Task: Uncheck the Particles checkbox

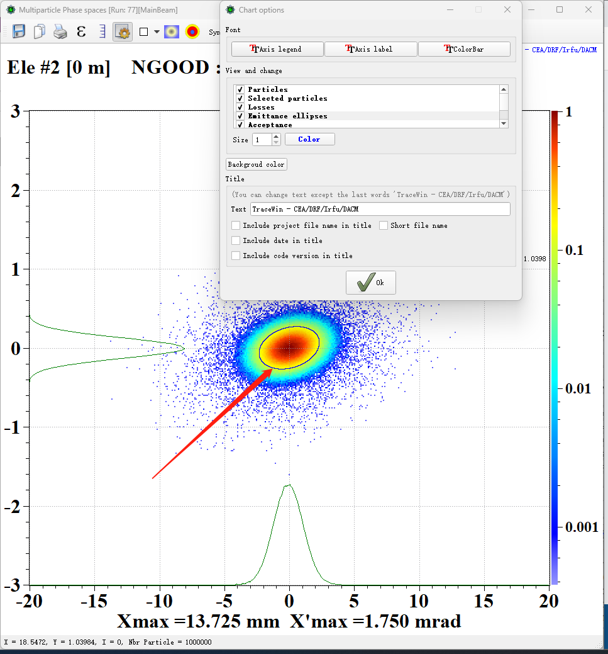Action: click(240, 89)
